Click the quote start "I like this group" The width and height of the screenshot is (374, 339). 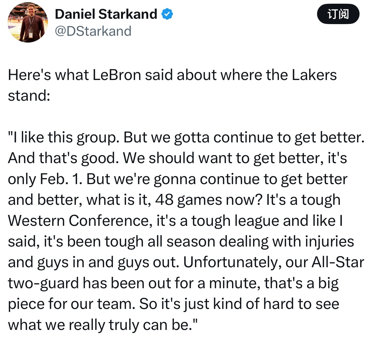tap(62, 138)
